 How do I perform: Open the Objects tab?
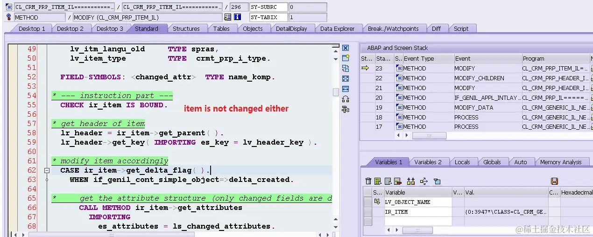(x=253, y=28)
